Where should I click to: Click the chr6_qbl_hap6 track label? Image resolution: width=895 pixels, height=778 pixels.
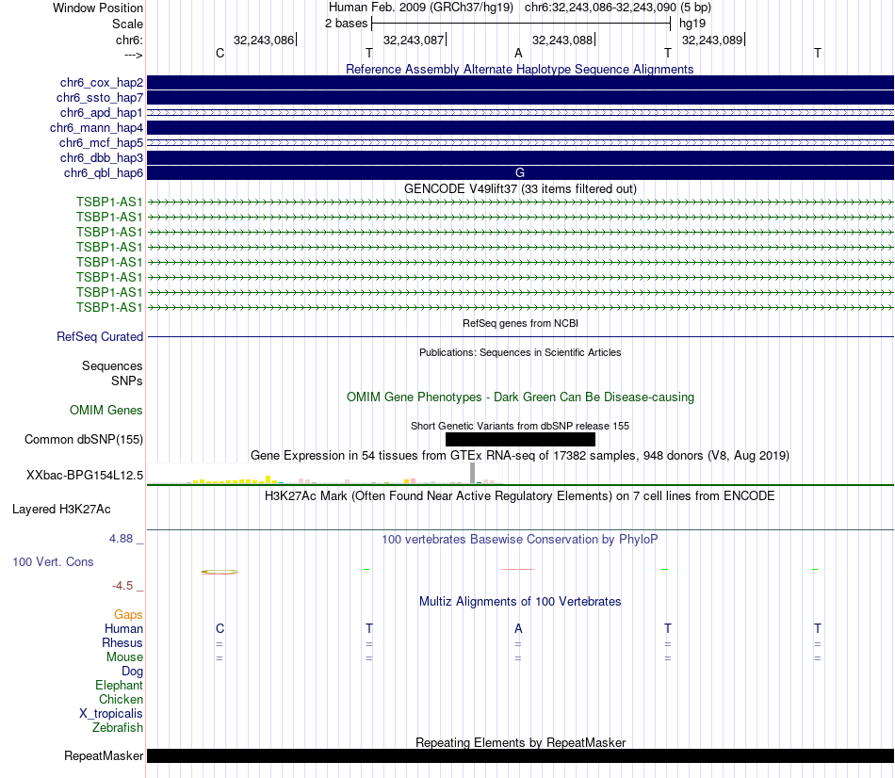[104, 173]
